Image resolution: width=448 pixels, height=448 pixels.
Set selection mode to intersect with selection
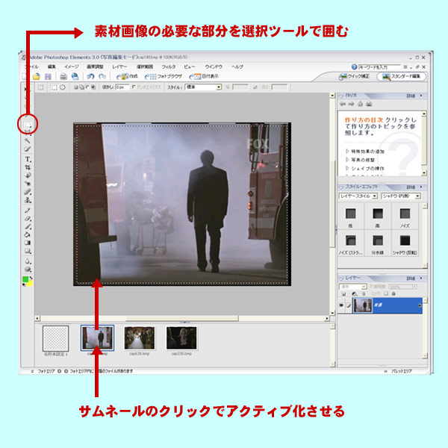click(x=93, y=87)
